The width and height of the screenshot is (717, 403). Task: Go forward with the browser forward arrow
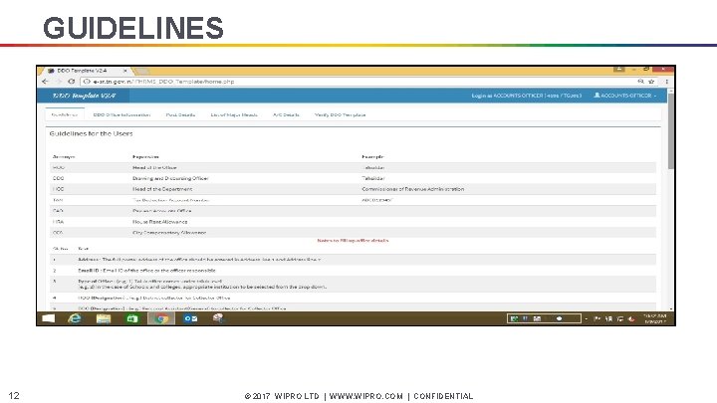[59, 82]
